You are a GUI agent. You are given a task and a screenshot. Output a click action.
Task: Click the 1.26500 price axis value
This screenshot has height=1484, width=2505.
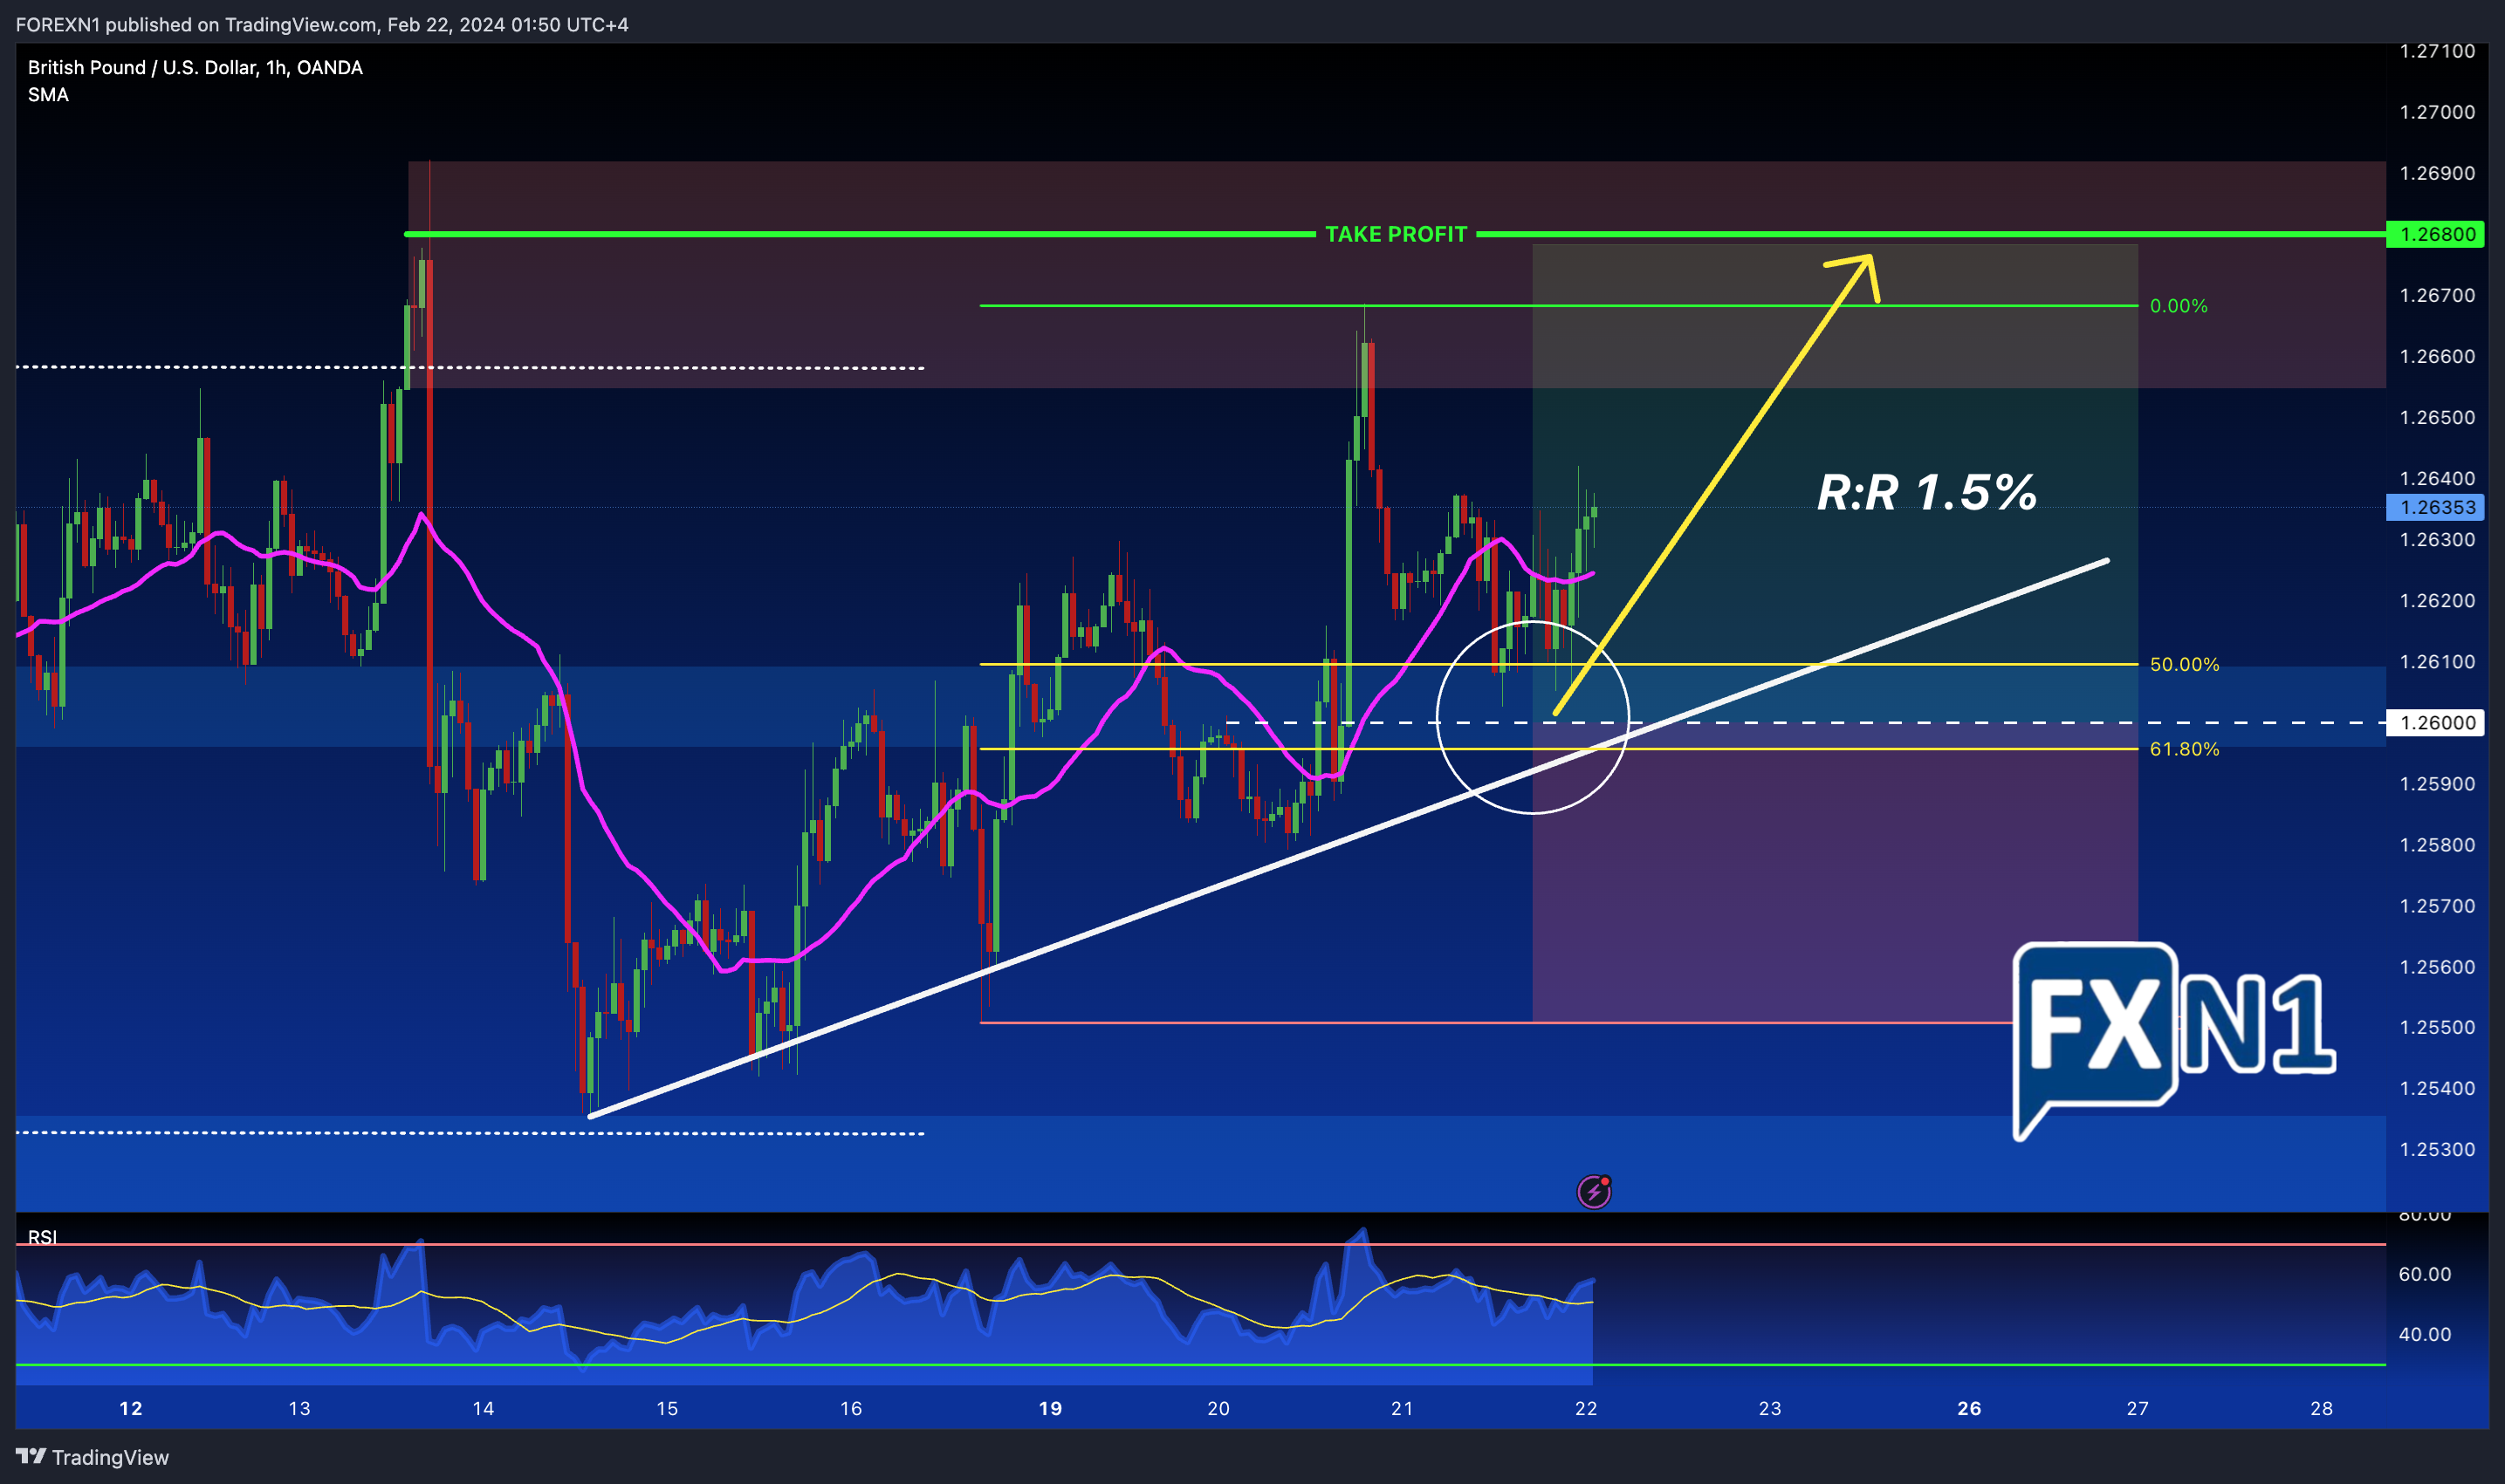(x=2437, y=417)
